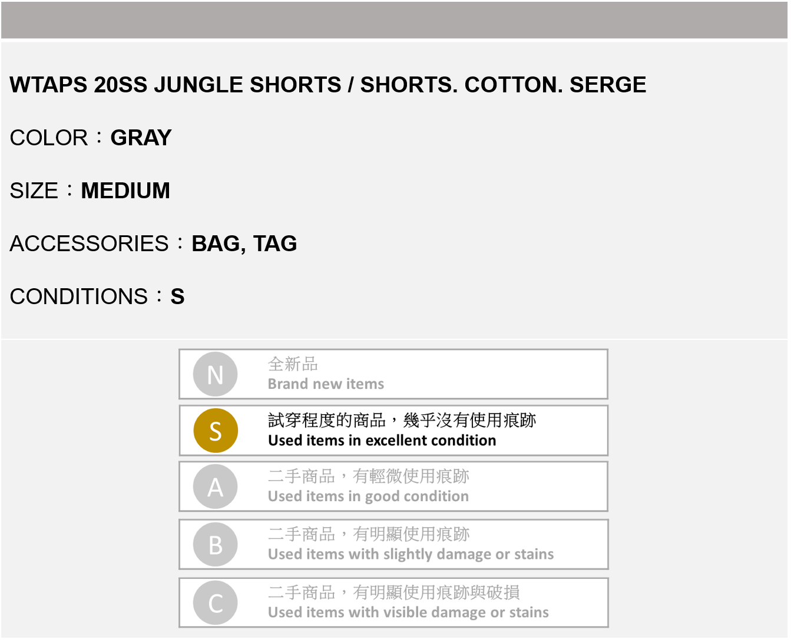This screenshot has height=640, width=791.
Task: Click the GRAY color value
Action: click(141, 138)
